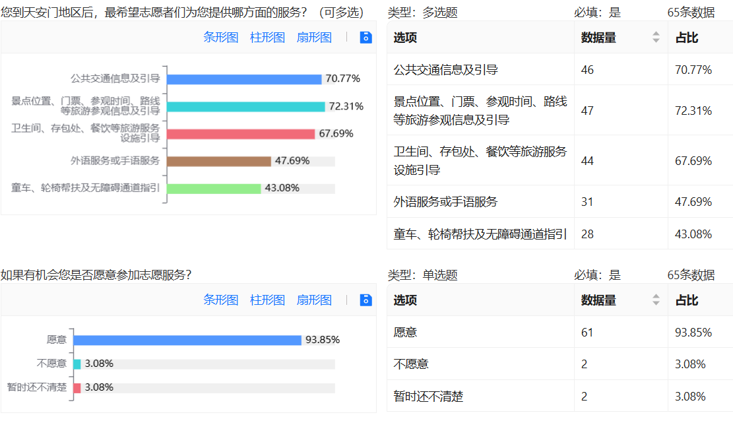Screen dimensions: 733x421
Task: Show 扇形图 for the volunteer willingness chart
Action: (x=314, y=300)
